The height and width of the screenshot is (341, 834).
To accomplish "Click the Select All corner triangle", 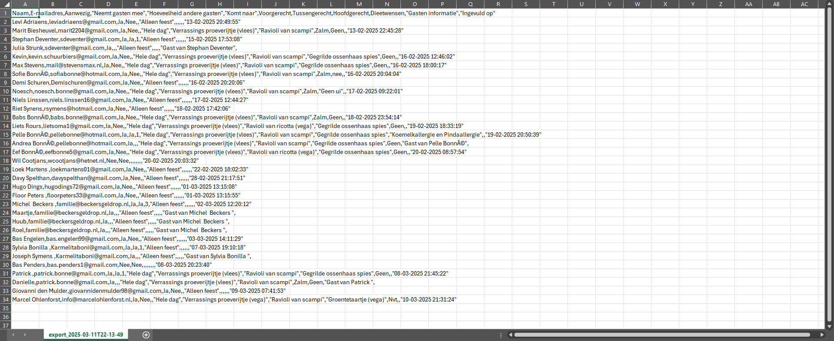I will click(x=6, y=4).
